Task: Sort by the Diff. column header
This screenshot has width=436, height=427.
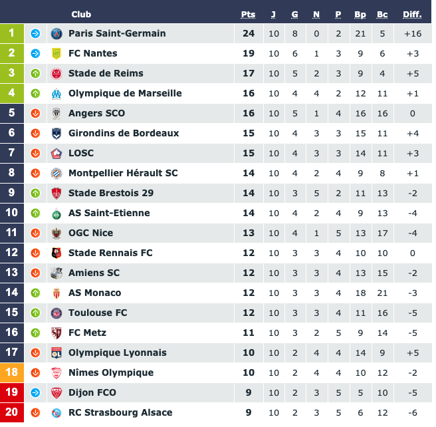Action: (x=412, y=15)
